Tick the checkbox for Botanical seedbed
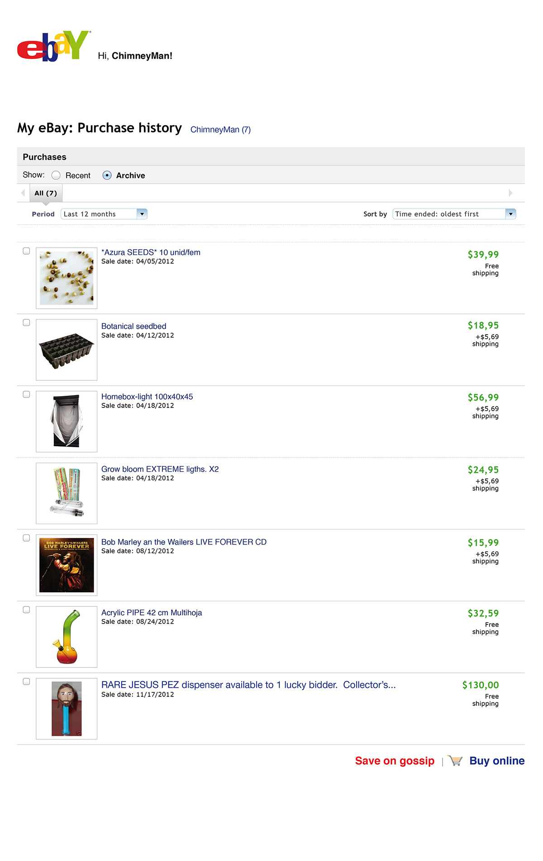 click(26, 322)
